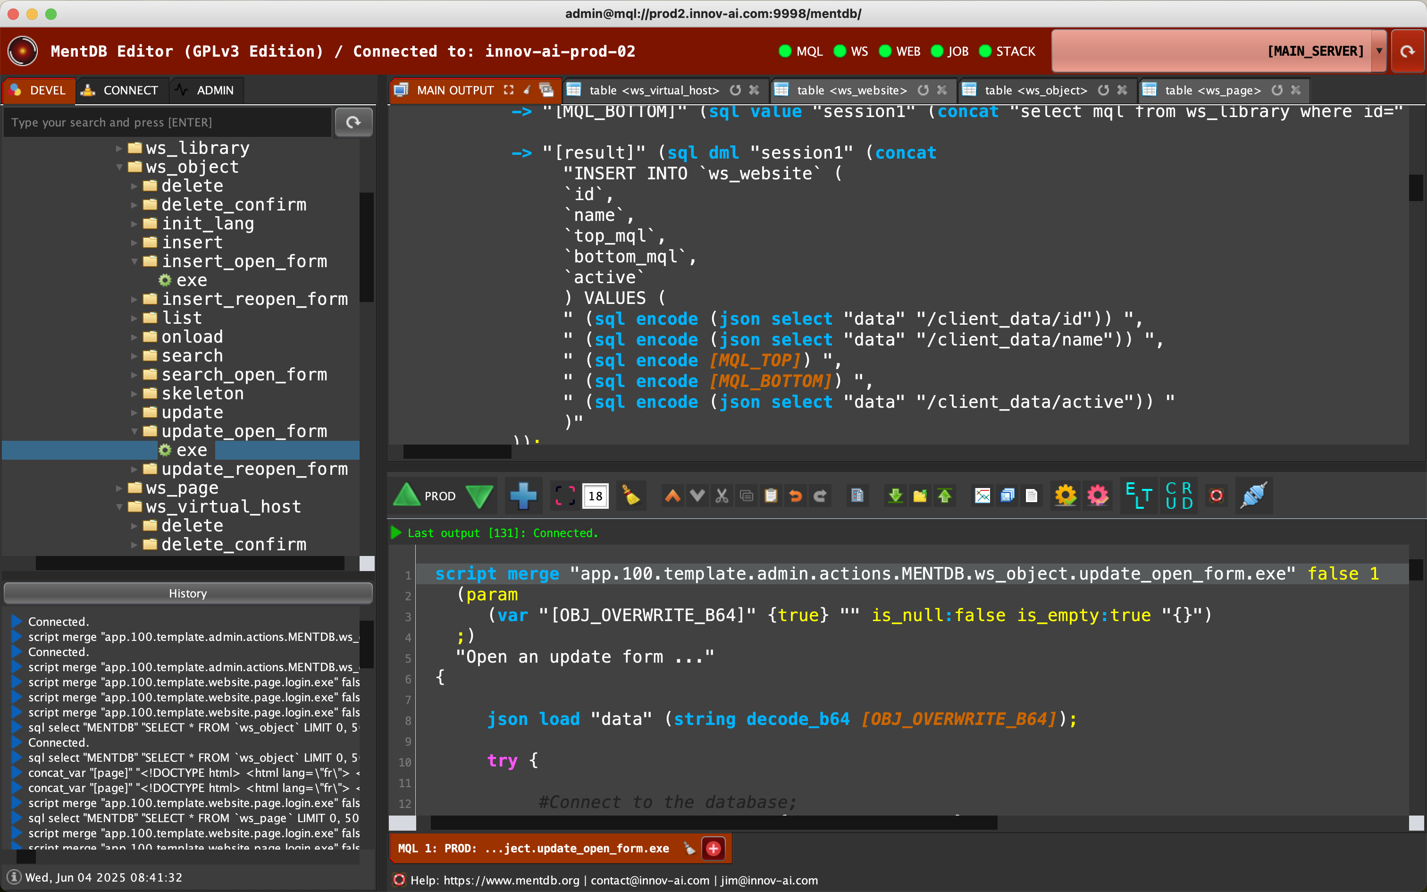Select MQL 1 PROD update_open_form.exe tab
Image resolution: width=1427 pixels, height=892 pixels.
[534, 849]
